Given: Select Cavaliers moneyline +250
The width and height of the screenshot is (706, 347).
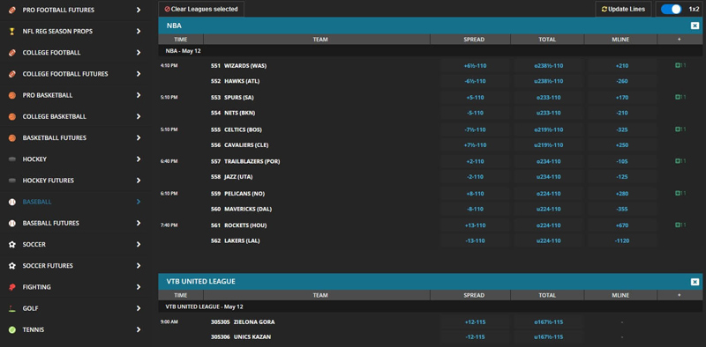Looking at the screenshot, I should pos(622,145).
